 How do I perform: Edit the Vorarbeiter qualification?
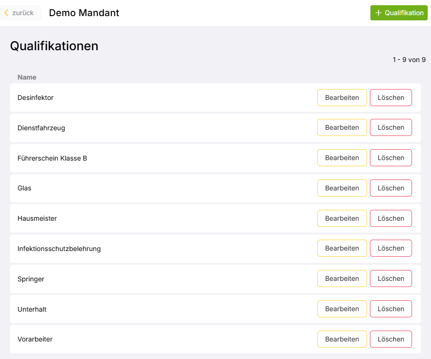[x=342, y=339]
